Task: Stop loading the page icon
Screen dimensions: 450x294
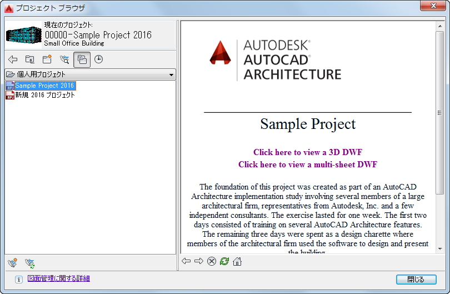Action: click(x=212, y=261)
